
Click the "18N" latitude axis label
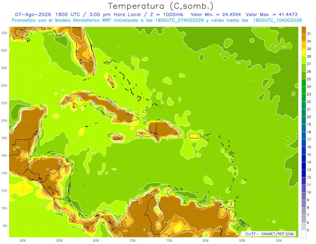click(x=4, y=138)
